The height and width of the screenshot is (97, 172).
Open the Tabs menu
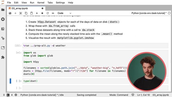[50, 2]
